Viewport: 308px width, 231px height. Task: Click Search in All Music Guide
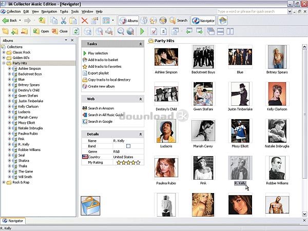coord(106,115)
